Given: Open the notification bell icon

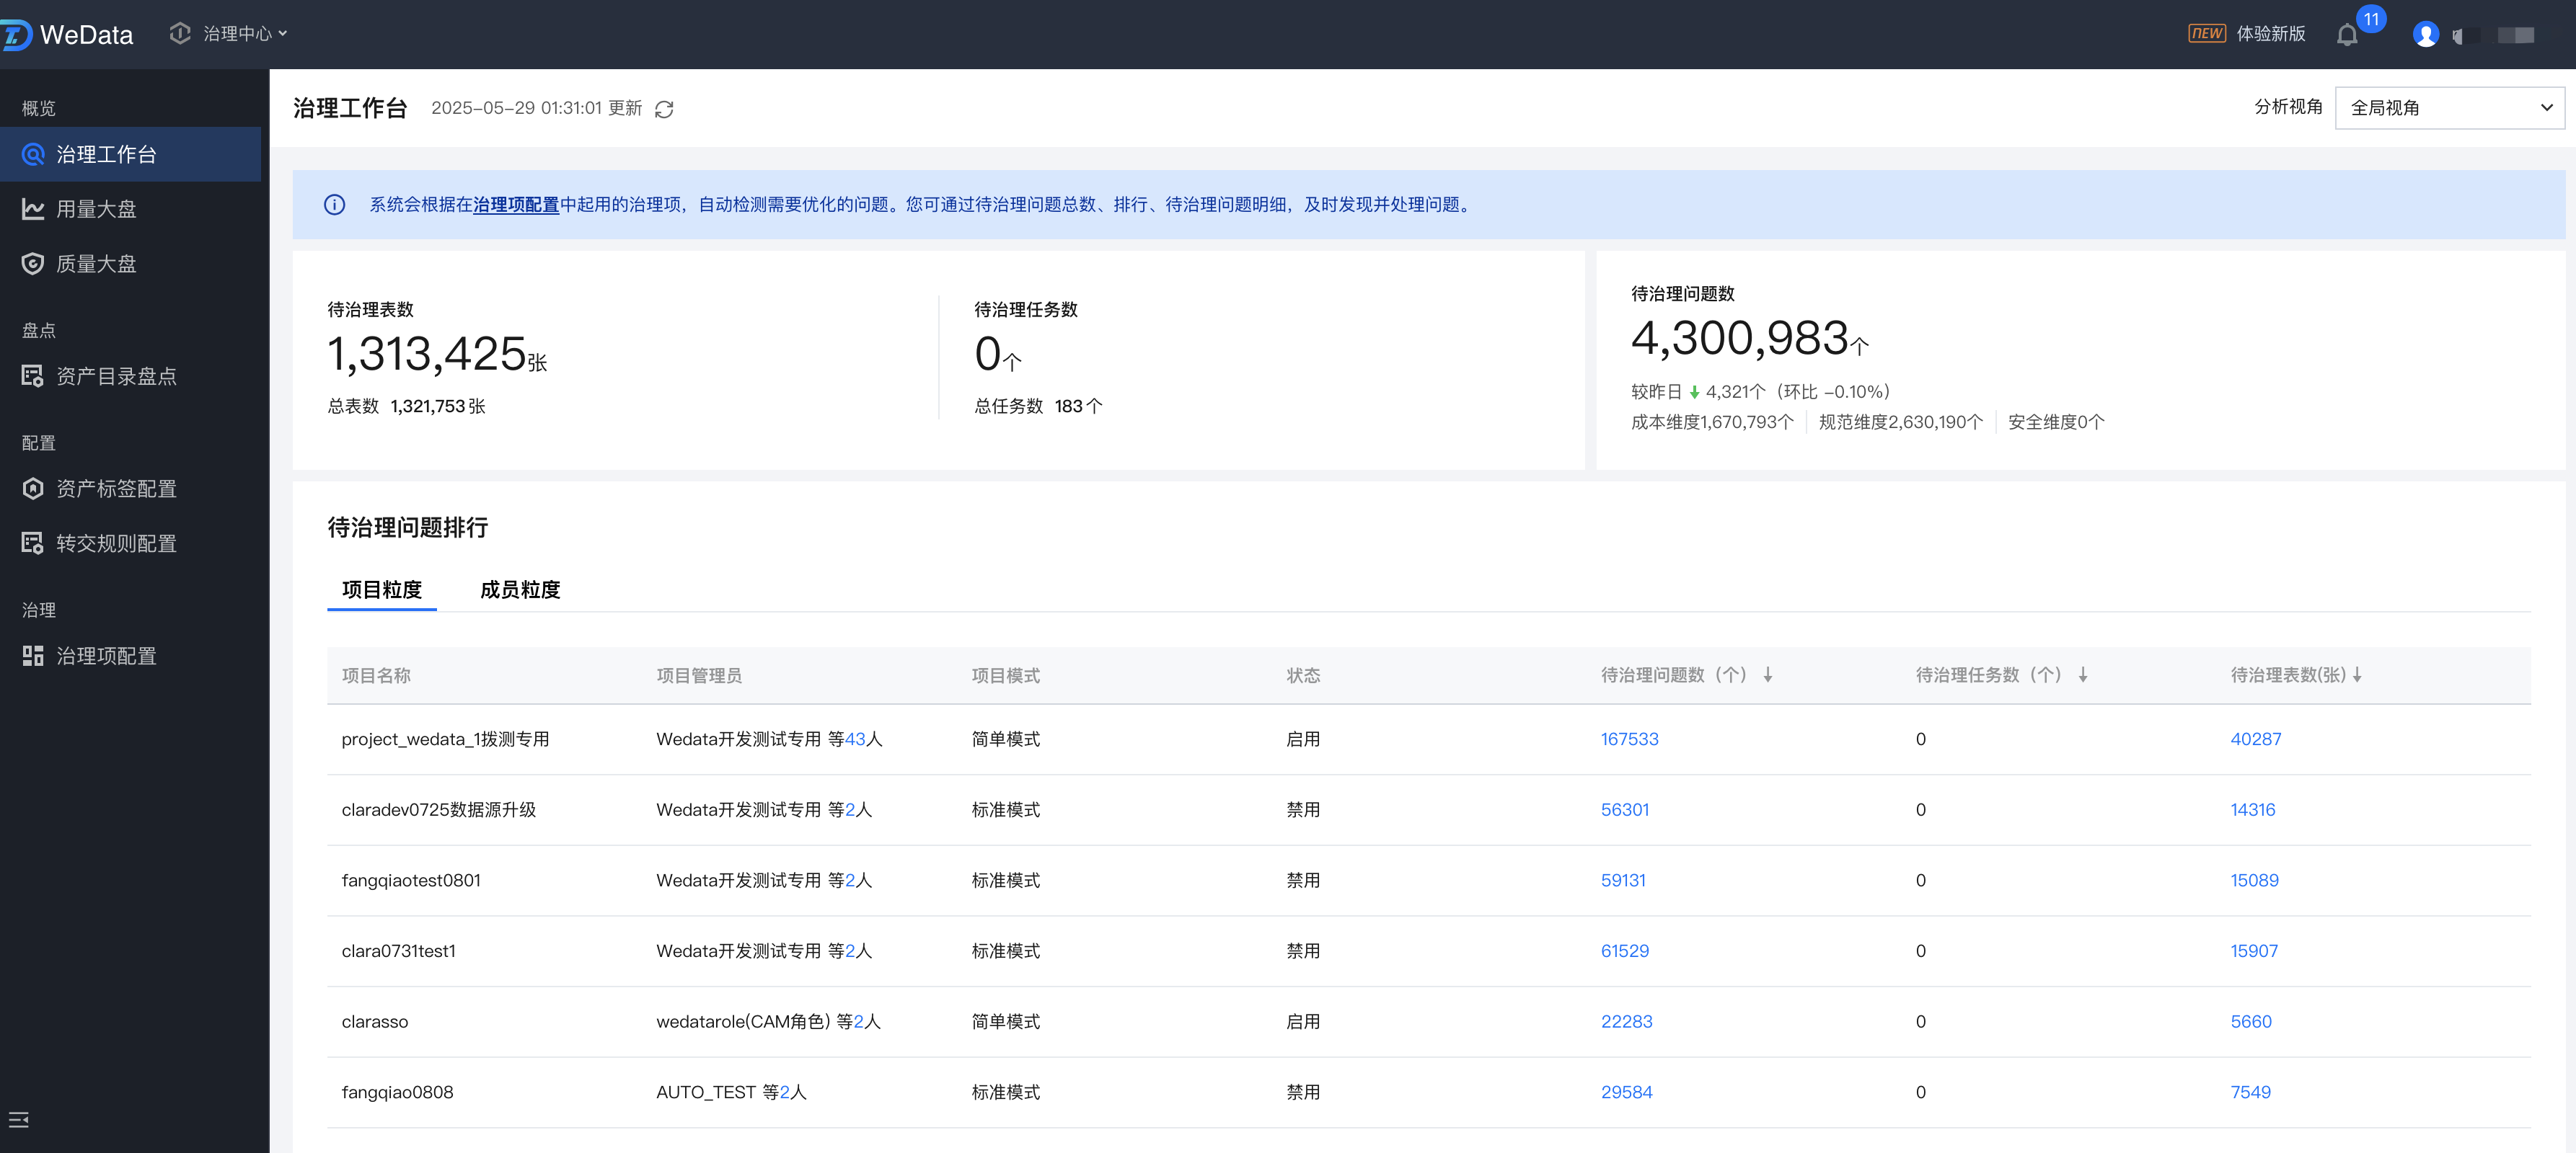Looking at the screenshot, I should pos(2347,35).
